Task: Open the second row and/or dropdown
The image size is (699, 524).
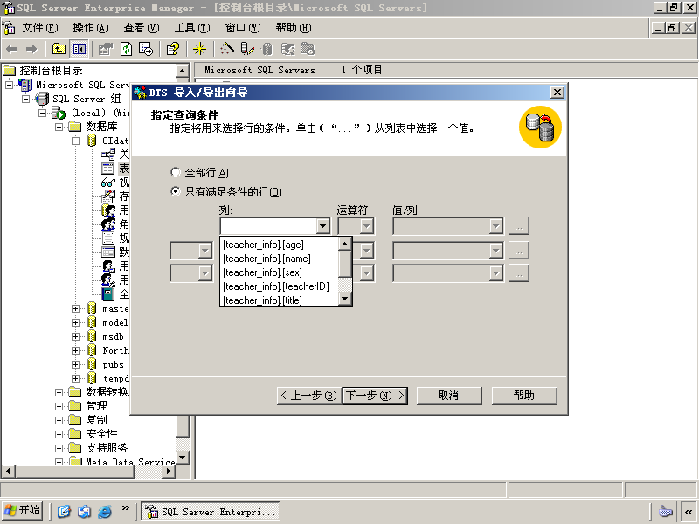Action: (204, 251)
